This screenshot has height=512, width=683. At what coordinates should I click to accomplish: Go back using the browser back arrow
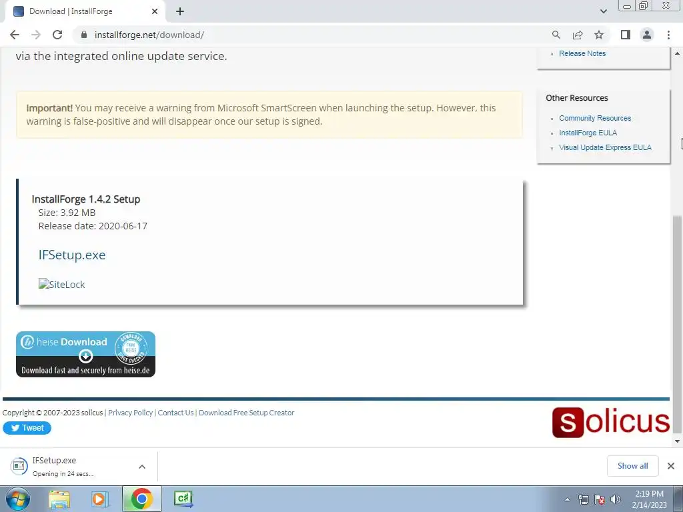[15, 35]
